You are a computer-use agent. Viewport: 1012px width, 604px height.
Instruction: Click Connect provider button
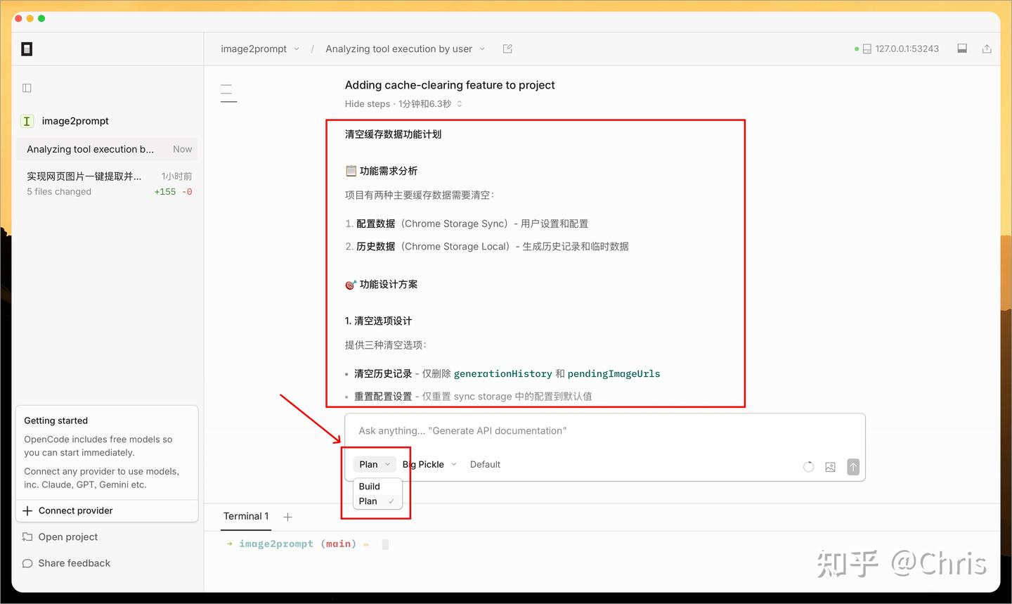(107, 510)
